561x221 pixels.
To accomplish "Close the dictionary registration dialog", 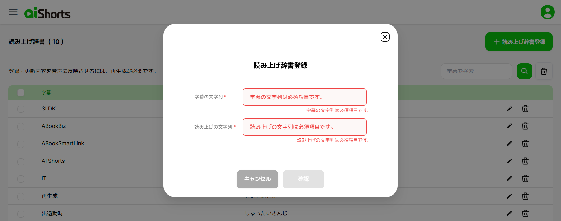I will [x=385, y=37].
